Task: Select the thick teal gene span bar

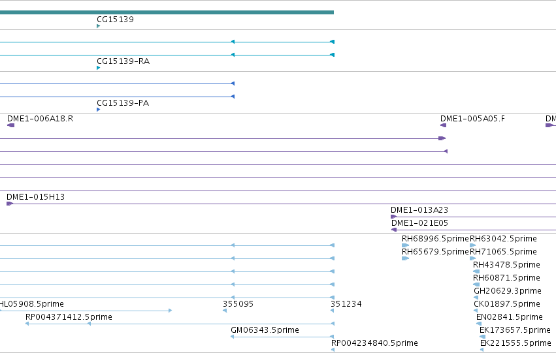Action: (x=167, y=12)
